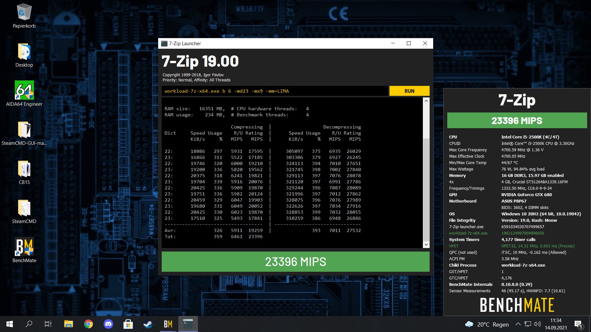Open Microsoft Store from taskbar

point(128,324)
